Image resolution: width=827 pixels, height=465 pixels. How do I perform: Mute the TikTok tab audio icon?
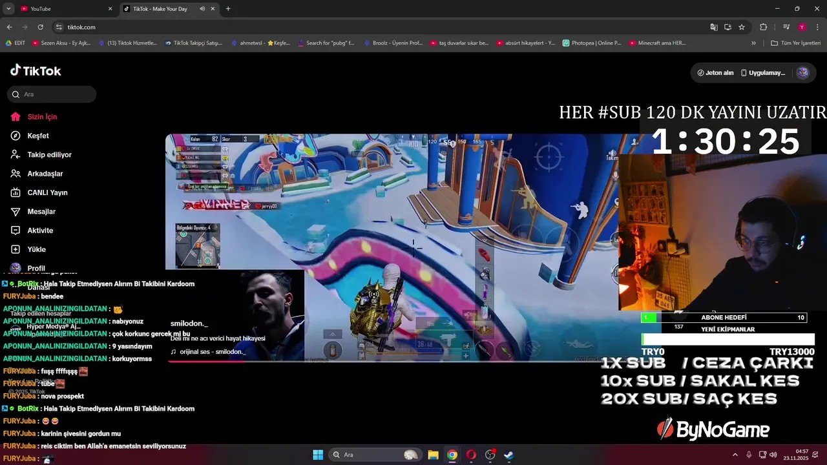[202, 8]
